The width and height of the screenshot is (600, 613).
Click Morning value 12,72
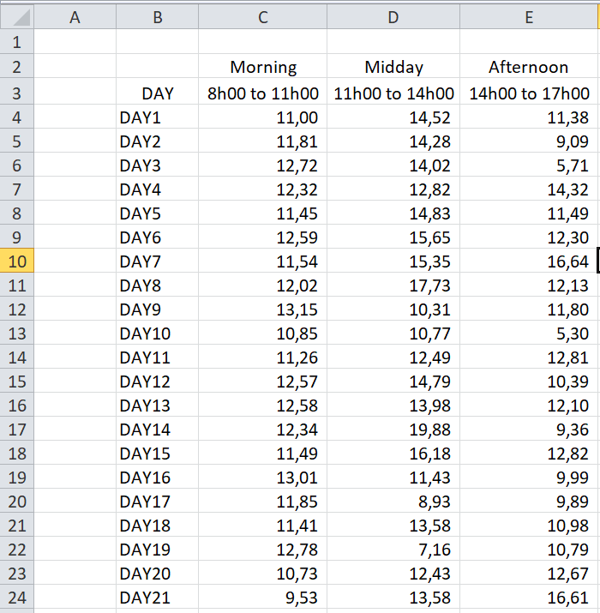pos(262,165)
